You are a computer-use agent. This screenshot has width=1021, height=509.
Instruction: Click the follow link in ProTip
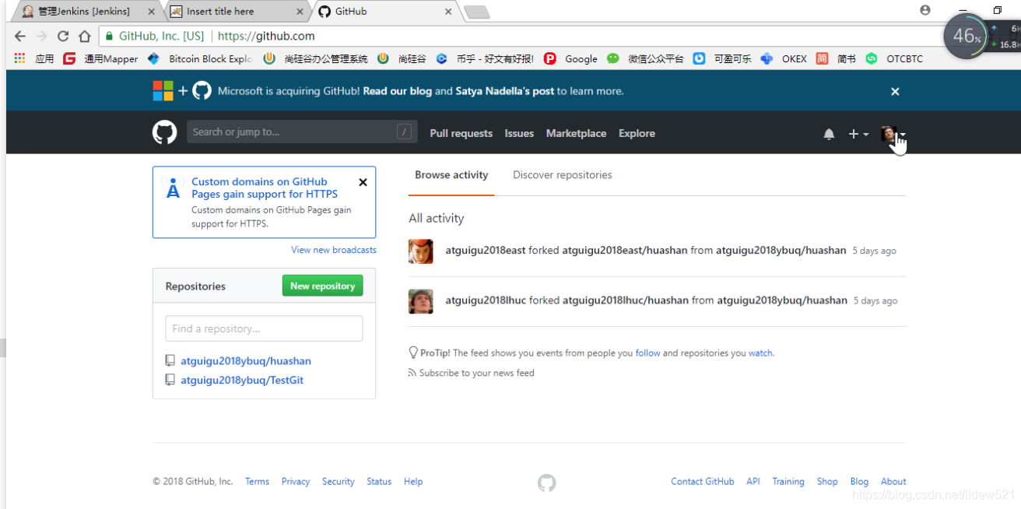647,353
